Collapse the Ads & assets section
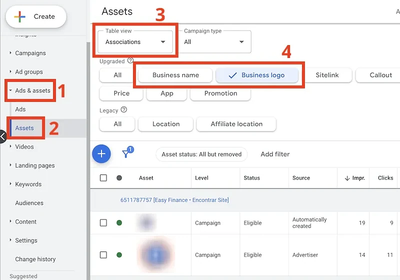 (10, 90)
